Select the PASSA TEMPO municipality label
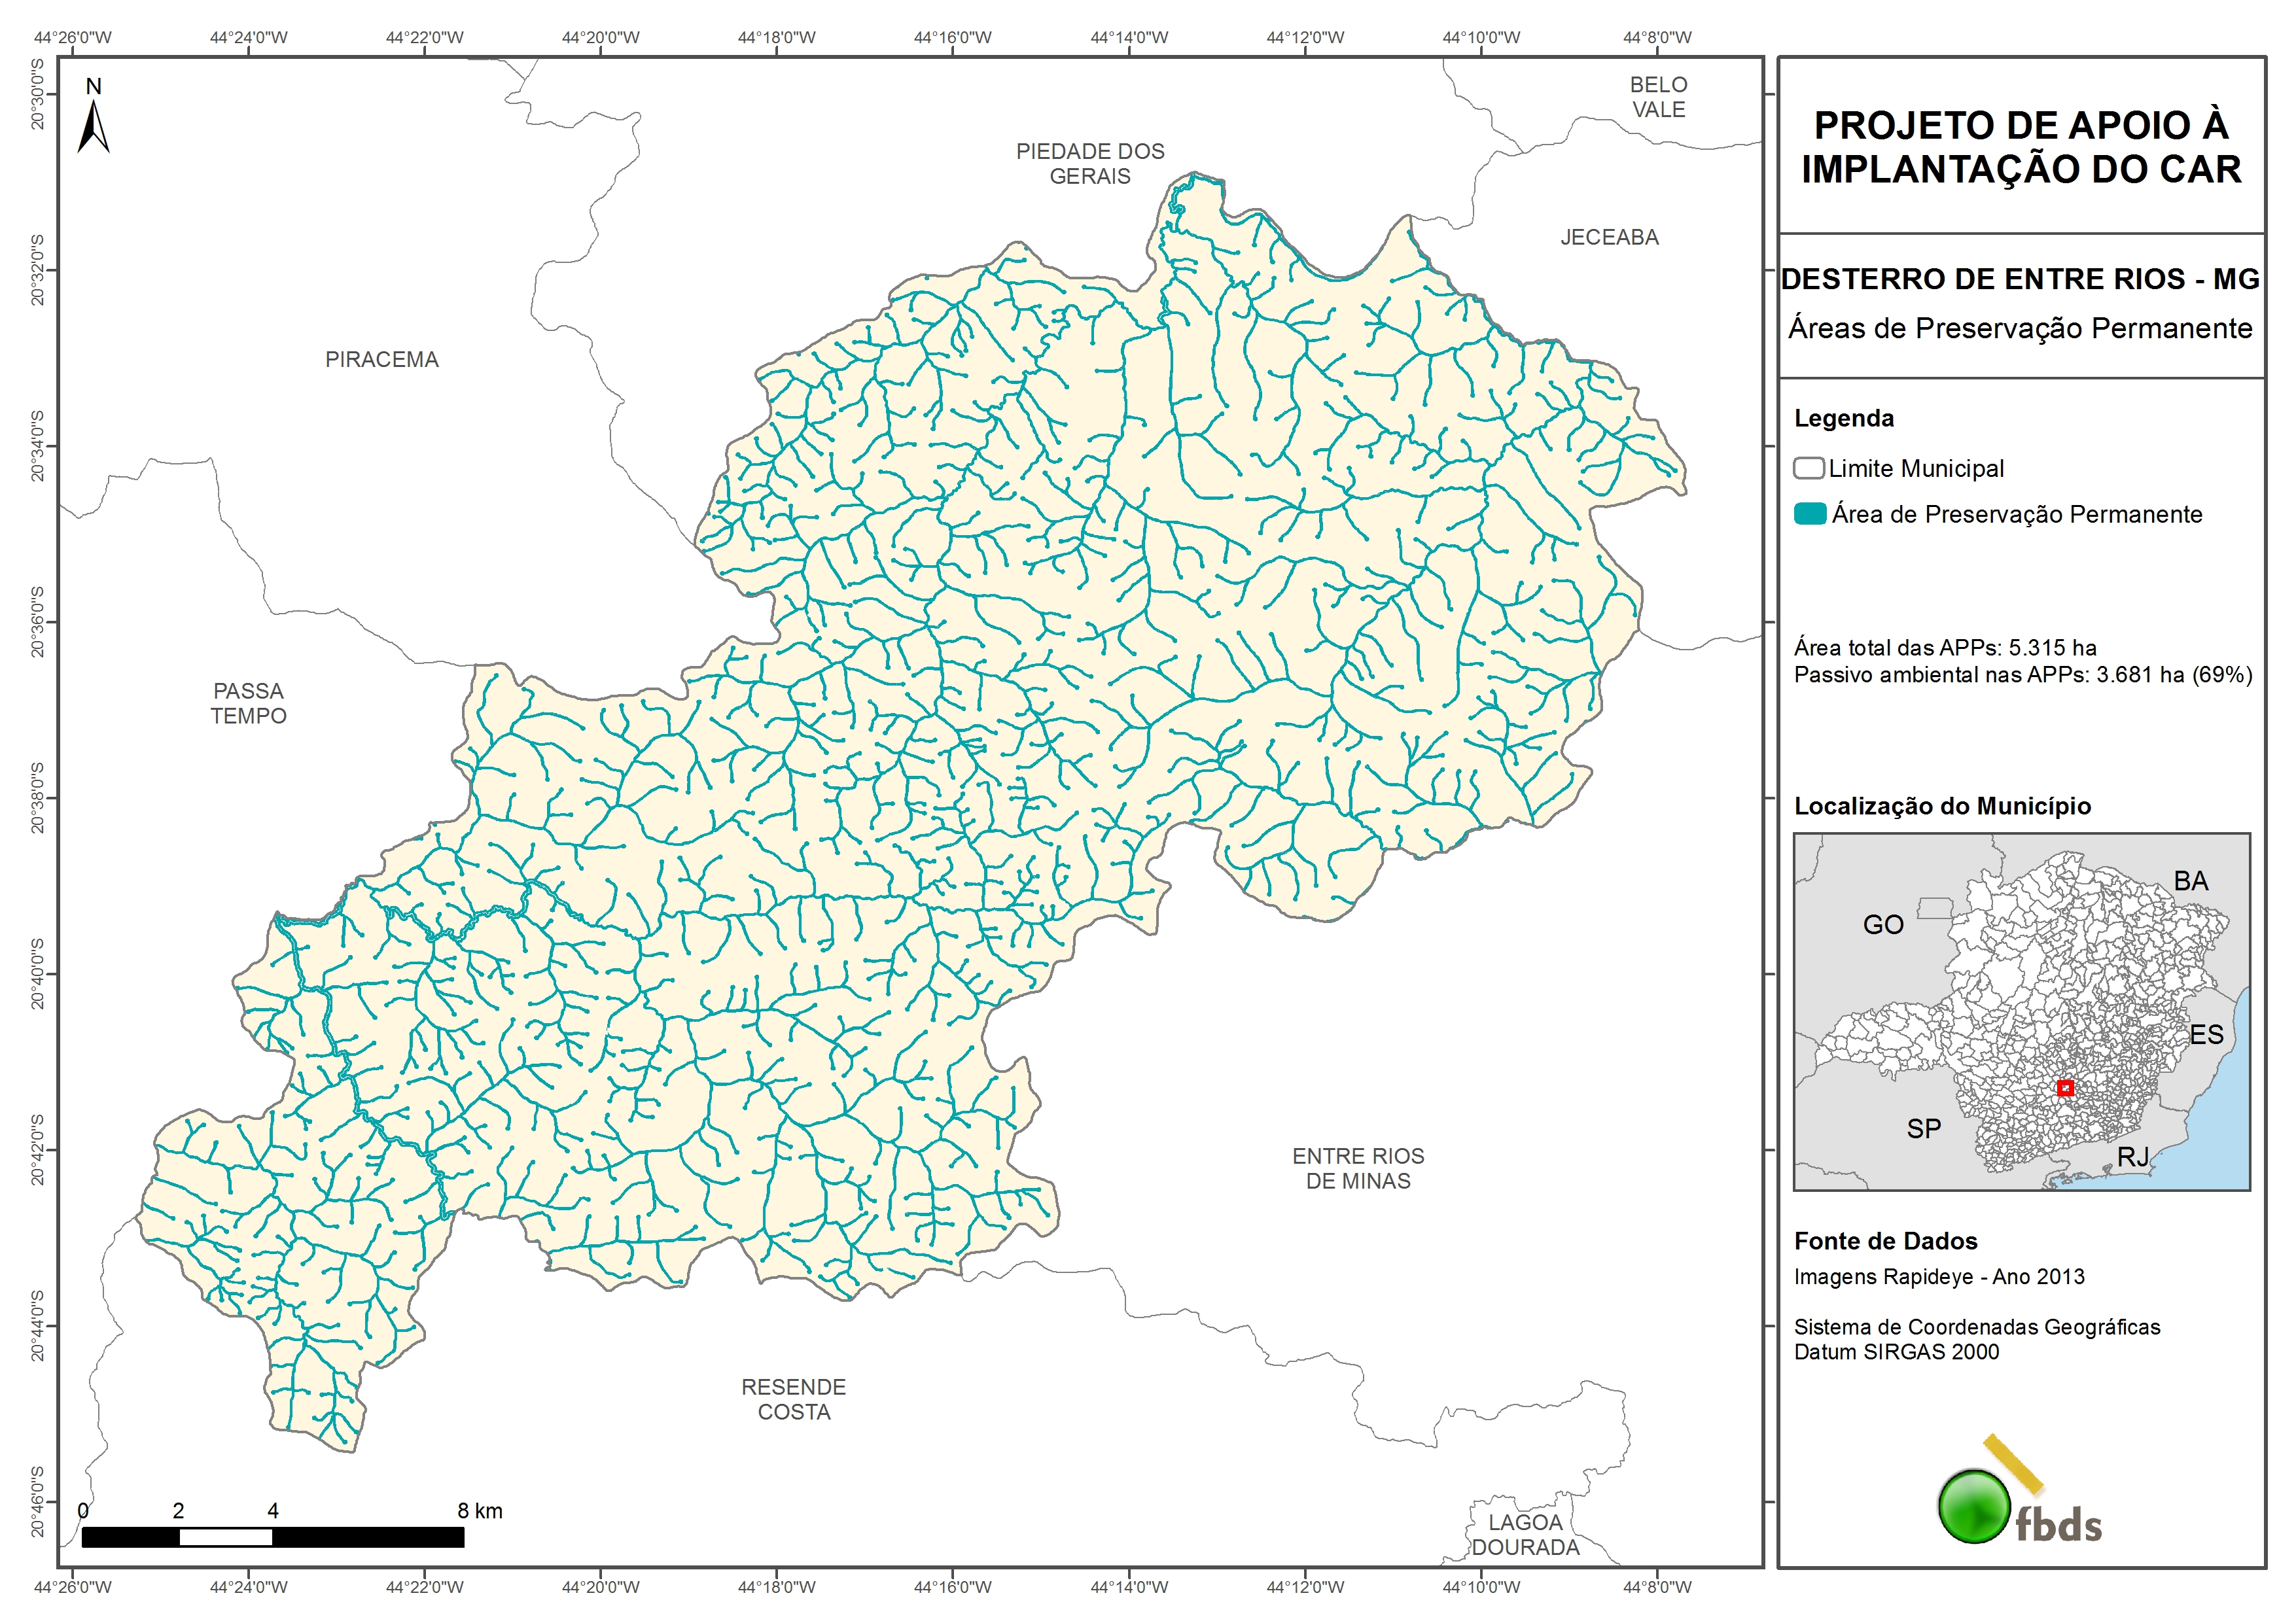The width and height of the screenshot is (2296, 1623). [x=248, y=703]
